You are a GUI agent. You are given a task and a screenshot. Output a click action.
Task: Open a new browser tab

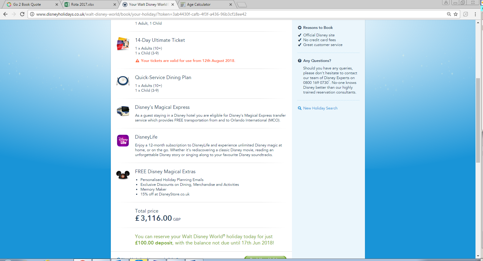[241, 5]
